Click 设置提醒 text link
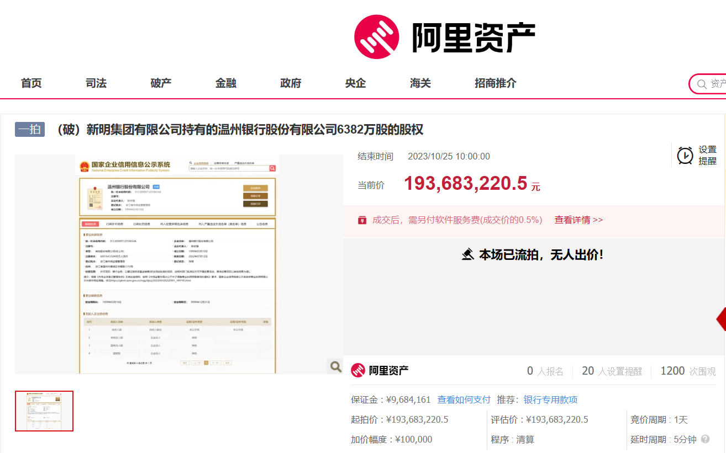The height and width of the screenshot is (453, 726). tap(708, 156)
